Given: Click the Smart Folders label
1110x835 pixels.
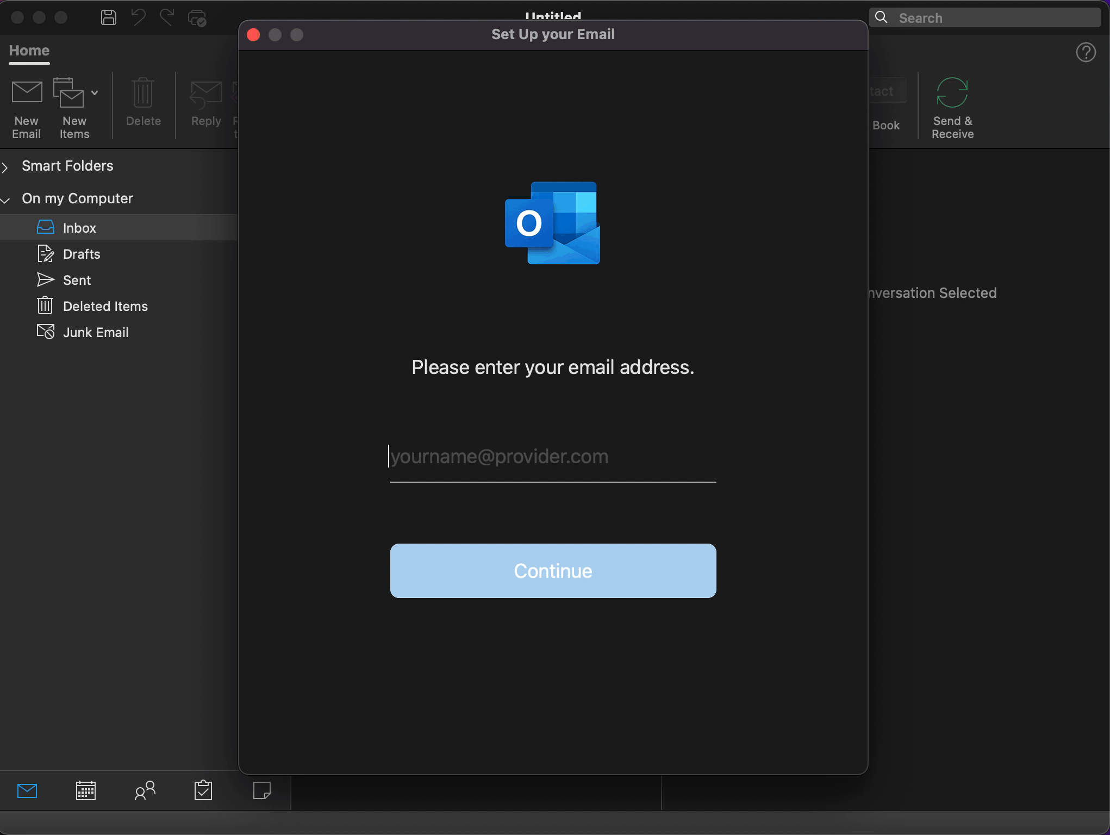Looking at the screenshot, I should pos(67,166).
